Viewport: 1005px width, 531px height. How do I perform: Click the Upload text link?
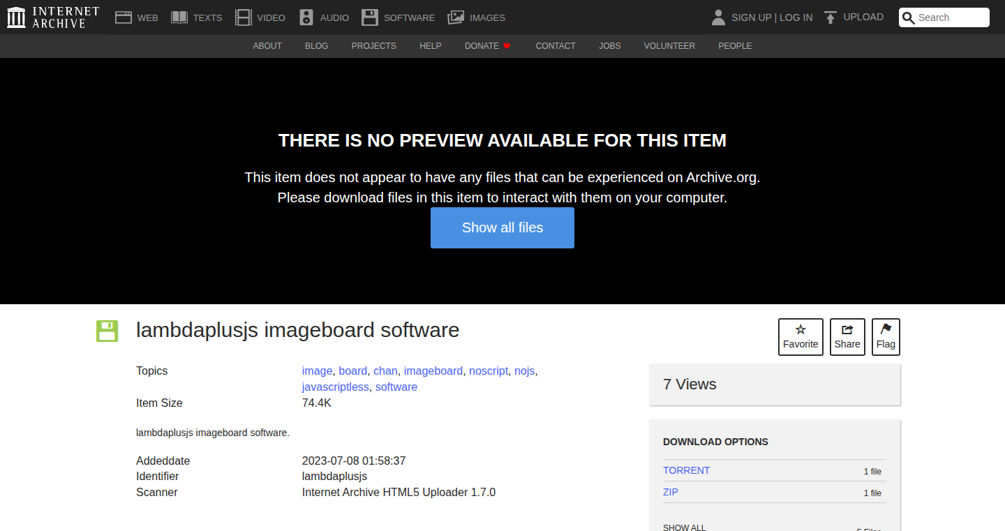[863, 17]
